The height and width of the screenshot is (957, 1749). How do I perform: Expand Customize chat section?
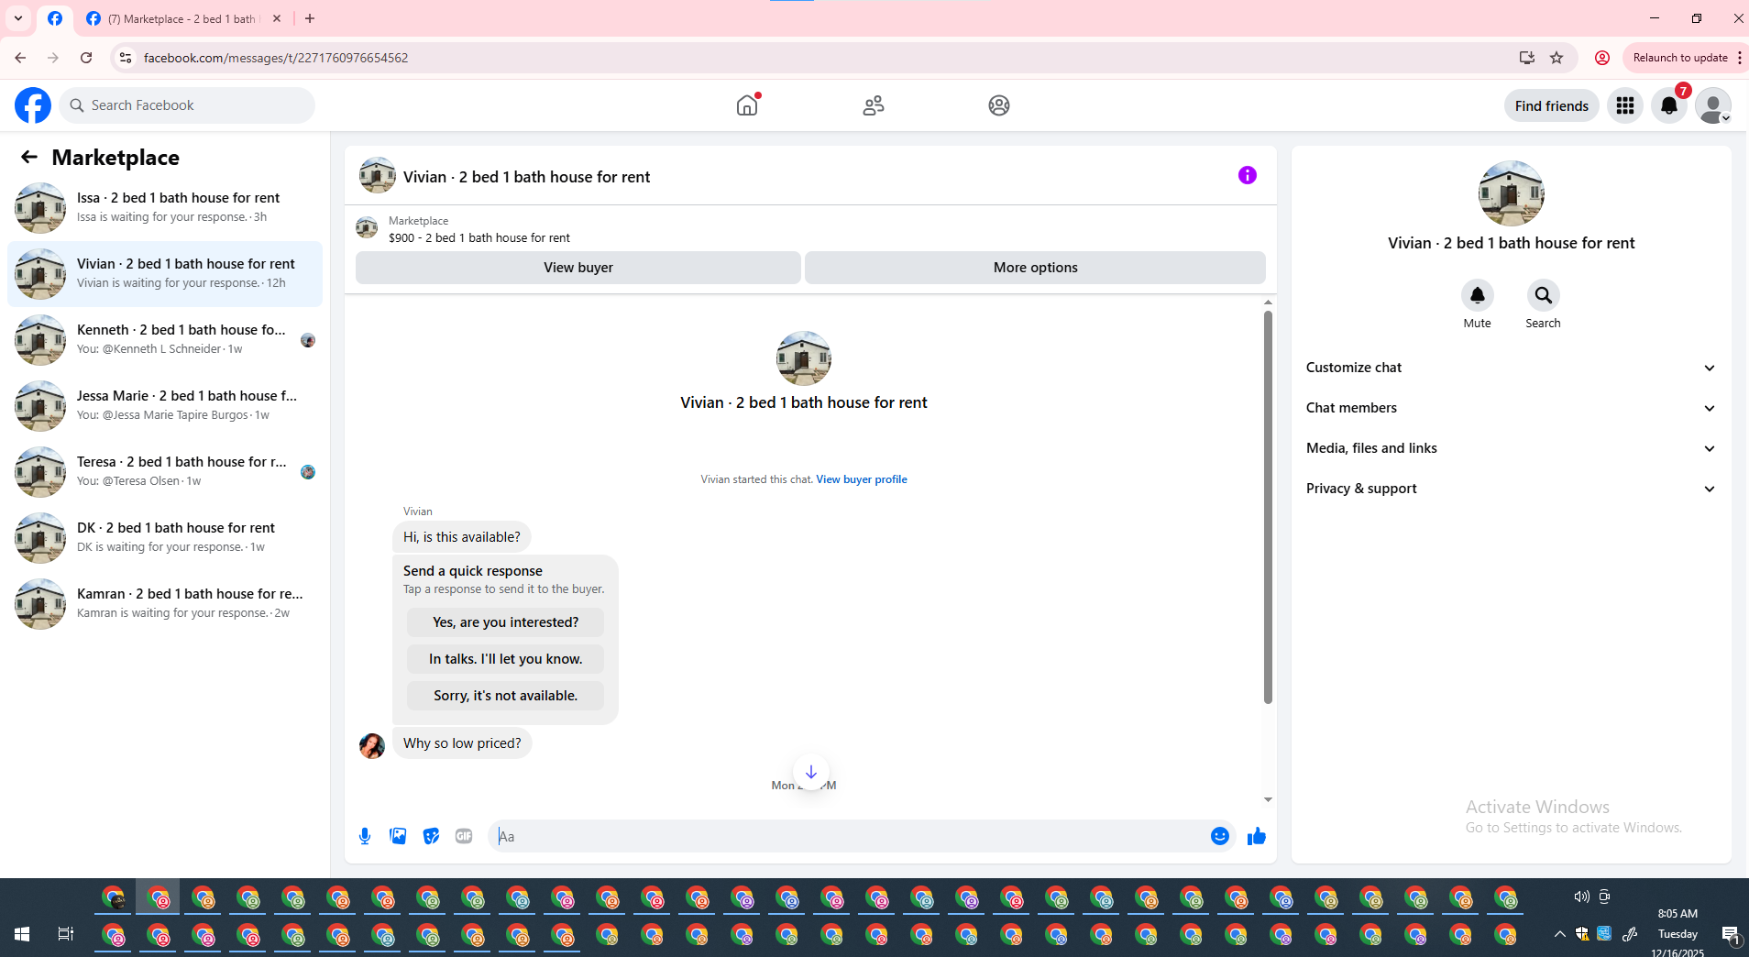point(1512,368)
